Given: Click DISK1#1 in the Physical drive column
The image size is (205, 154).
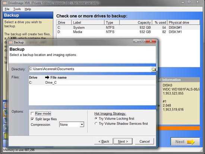Looking at the screenshot, I should click(175, 32).
